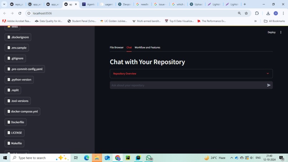View site information icon
This screenshot has height=162, width=288.
point(29,13)
